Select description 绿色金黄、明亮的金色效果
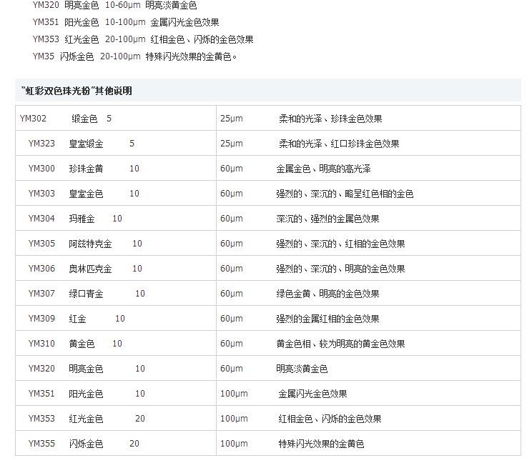 click(327, 294)
